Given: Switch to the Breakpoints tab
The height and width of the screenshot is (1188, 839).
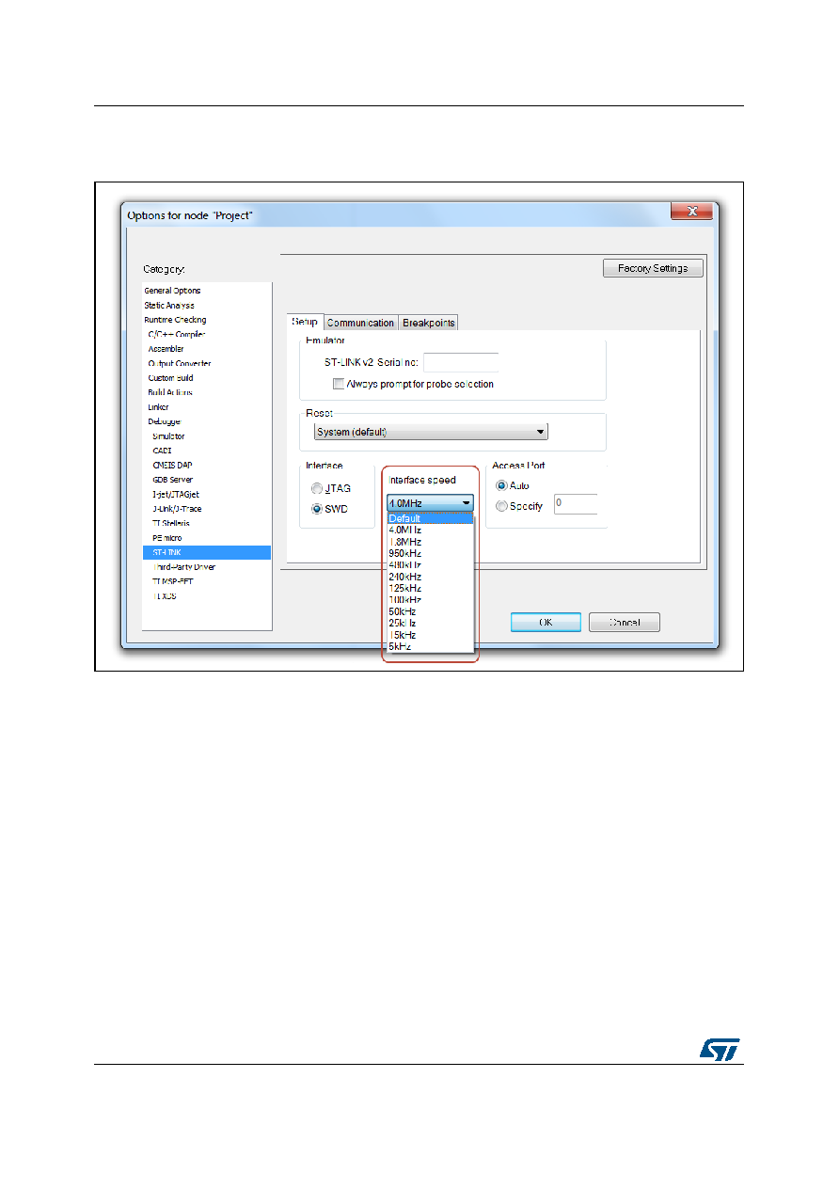Looking at the screenshot, I should point(429,323).
